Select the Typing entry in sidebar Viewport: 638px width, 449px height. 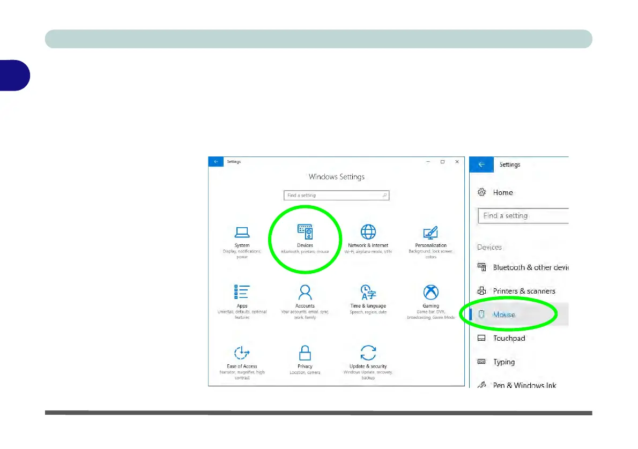(x=519, y=362)
